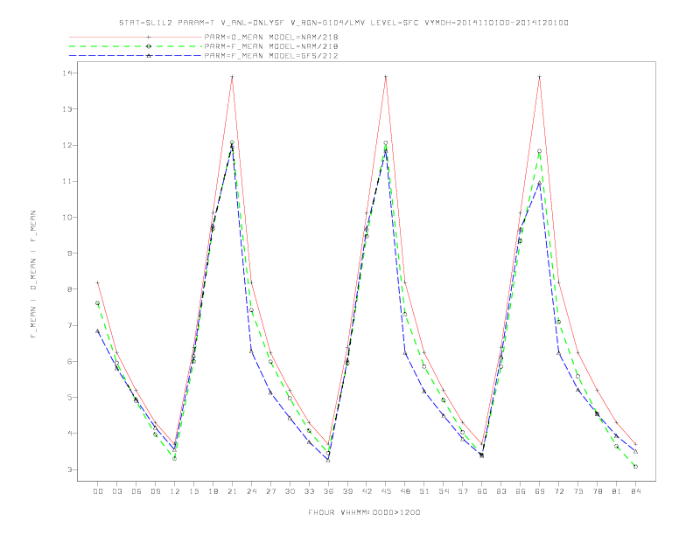Click x-axis tick label 12
The width and height of the screenshot is (693, 535).
pyautogui.click(x=175, y=491)
